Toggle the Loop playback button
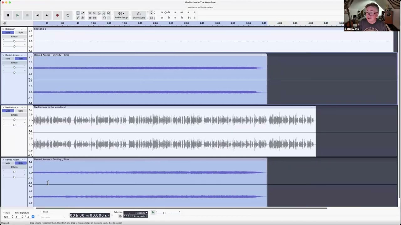Viewport: 401px width, 225px height. click(68, 15)
